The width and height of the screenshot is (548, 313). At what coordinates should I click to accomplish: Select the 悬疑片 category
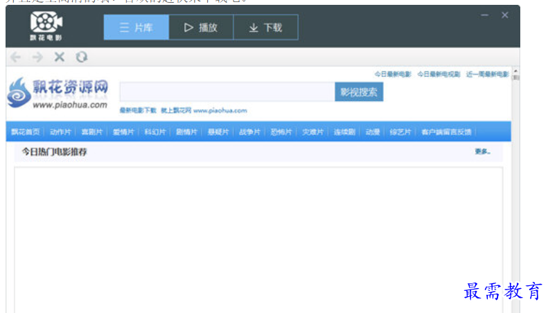(x=218, y=132)
